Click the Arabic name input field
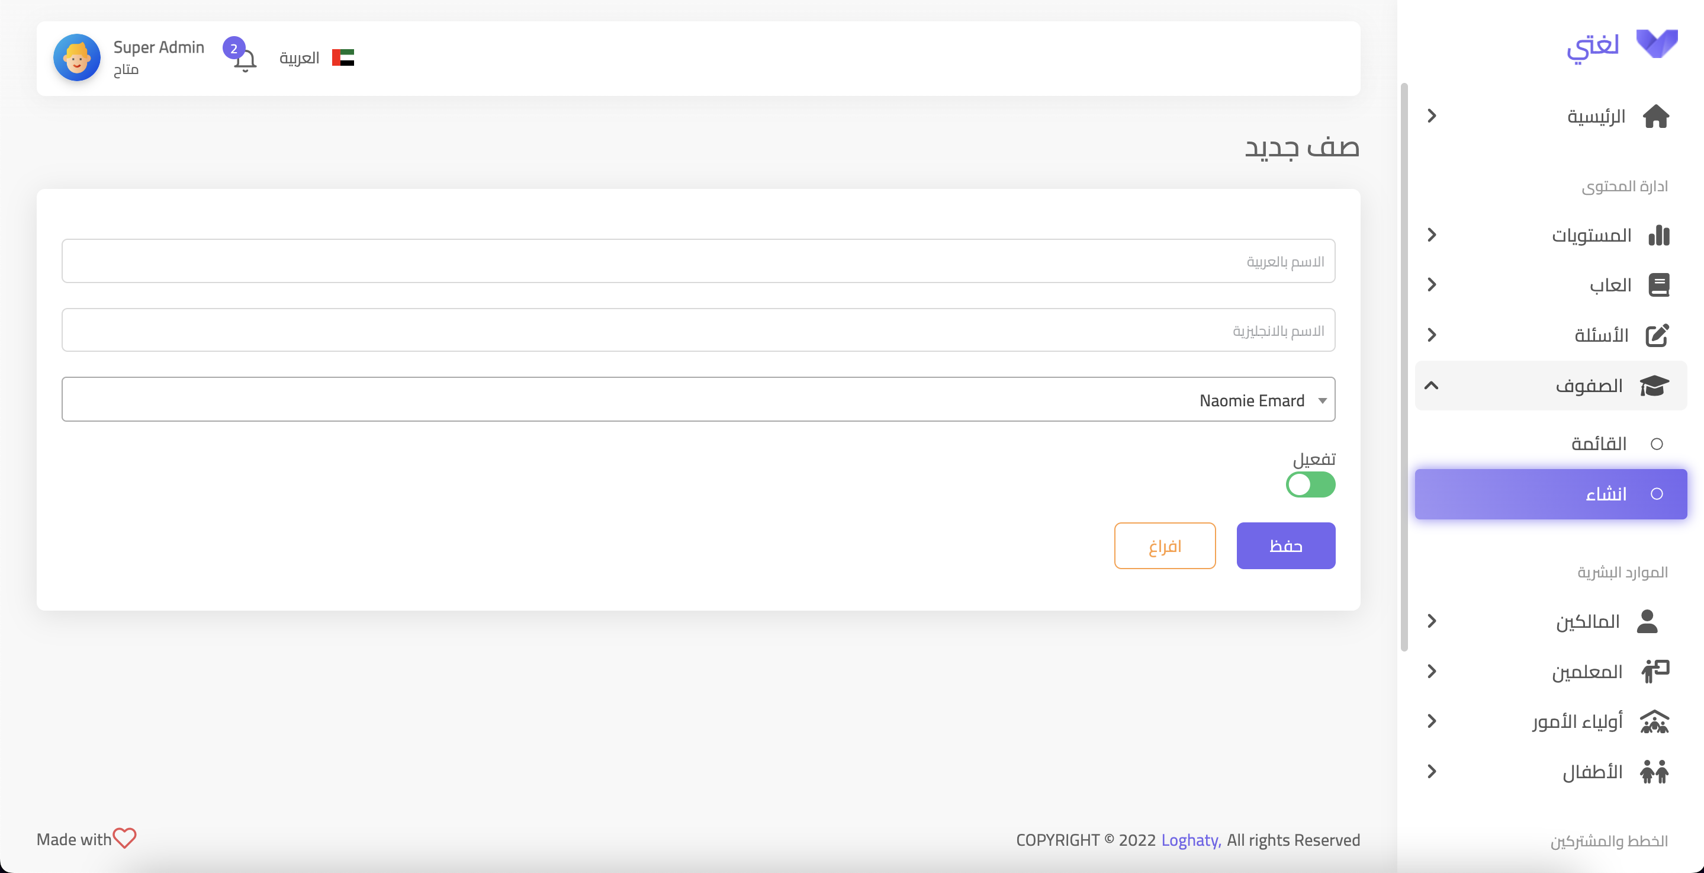1704x873 pixels. 698,261
